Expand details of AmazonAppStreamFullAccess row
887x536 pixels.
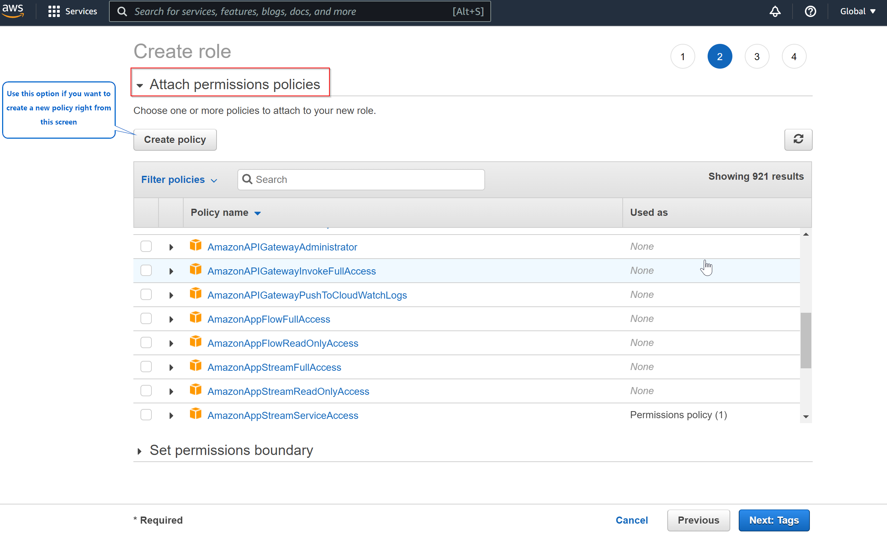pyautogui.click(x=171, y=367)
